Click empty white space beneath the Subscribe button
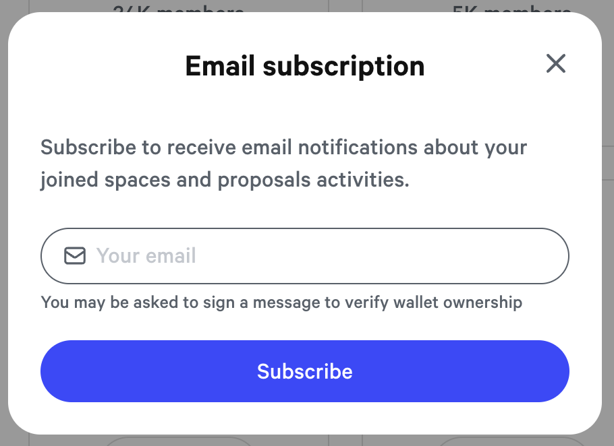The width and height of the screenshot is (614, 446). coord(305,418)
